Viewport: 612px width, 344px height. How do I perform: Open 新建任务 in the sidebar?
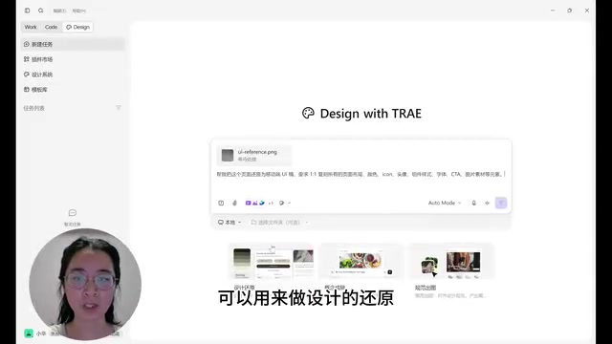pos(73,45)
